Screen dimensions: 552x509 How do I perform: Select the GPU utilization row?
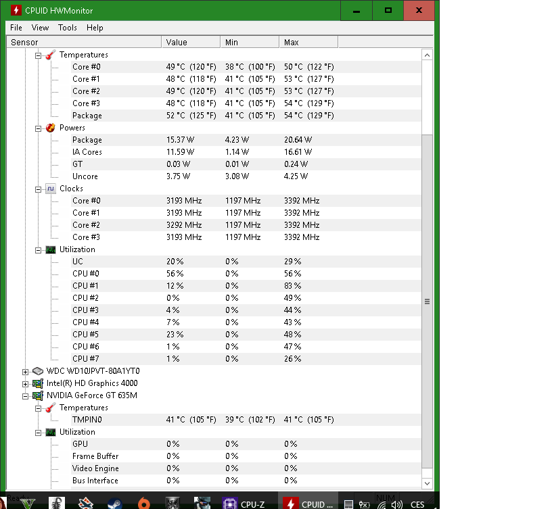point(246,444)
